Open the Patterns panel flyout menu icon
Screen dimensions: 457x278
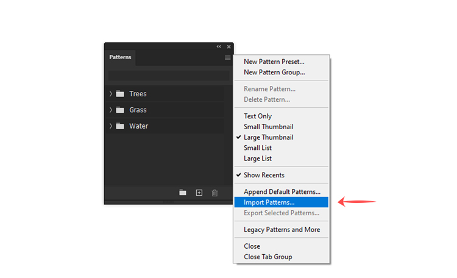tap(228, 57)
